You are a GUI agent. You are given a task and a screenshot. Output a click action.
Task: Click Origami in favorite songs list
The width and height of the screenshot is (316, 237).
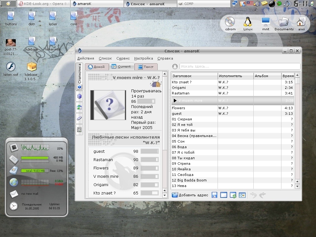click(101, 185)
